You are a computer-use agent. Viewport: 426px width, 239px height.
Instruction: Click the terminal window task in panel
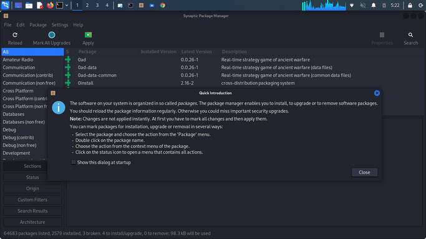(131, 5)
